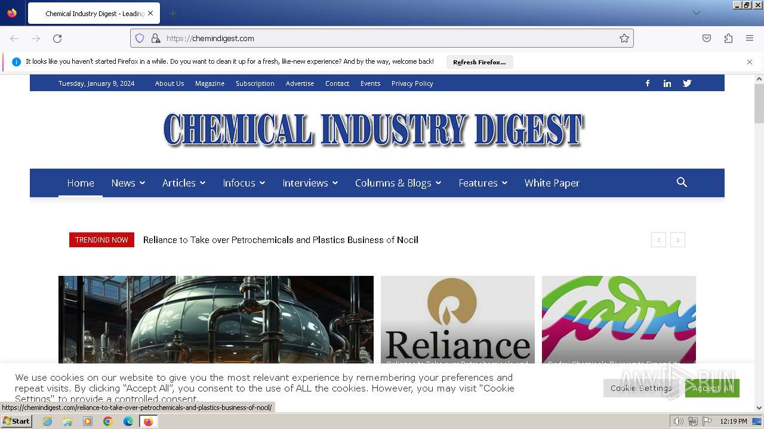This screenshot has height=429, width=764.
Task: Open the Privacy Policy link
Action: click(x=412, y=83)
